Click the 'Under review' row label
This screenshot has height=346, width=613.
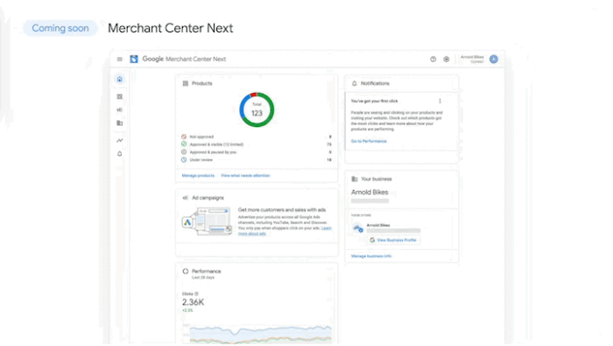click(201, 160)
